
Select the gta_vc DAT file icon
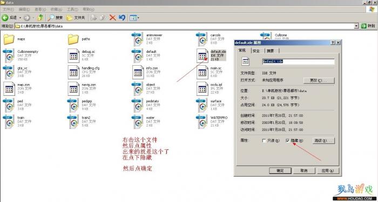click(x=9, y=72)
